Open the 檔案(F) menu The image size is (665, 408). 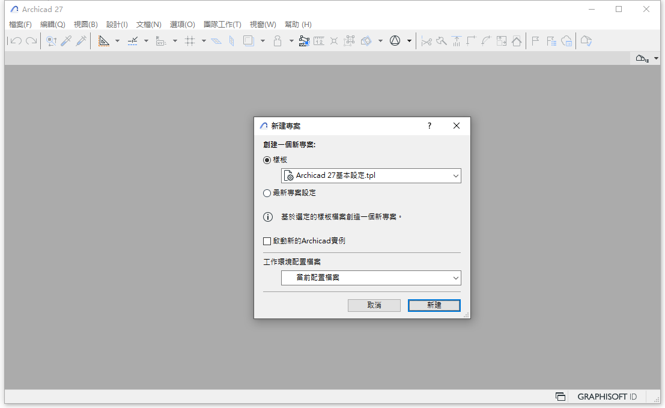pos(19,24)
